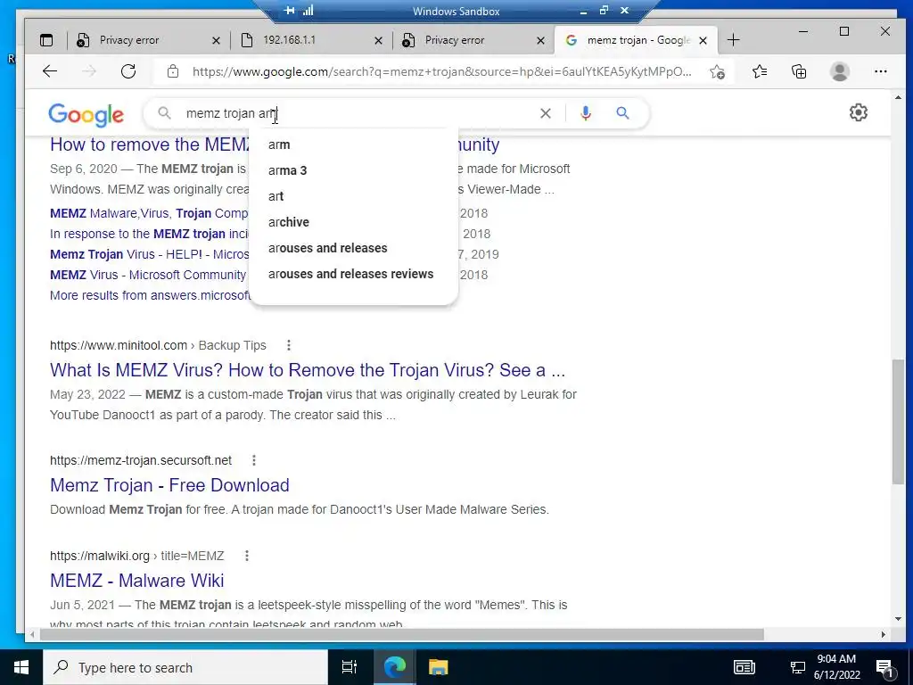This screenshot has height=685, width=913.
Task: Open the Favorites list
Action: tap(760, 71)
